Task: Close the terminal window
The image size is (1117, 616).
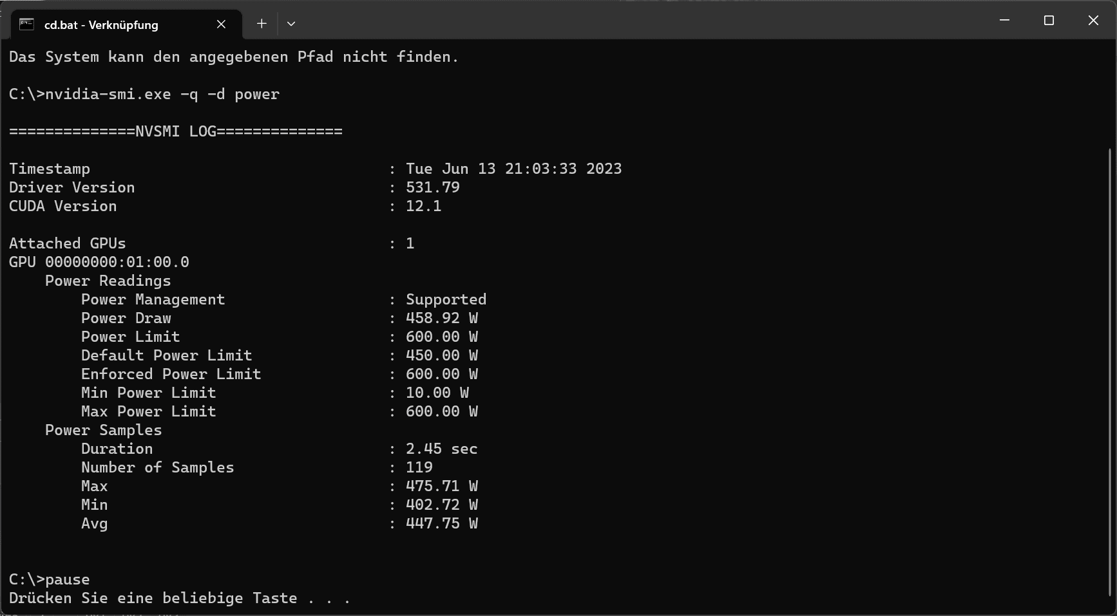Action: coord(1093,21)
